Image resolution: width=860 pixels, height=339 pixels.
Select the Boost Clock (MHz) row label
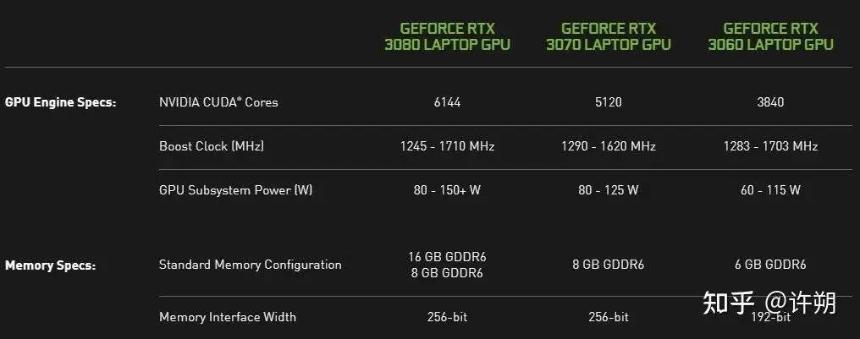(x=212, y=146)
